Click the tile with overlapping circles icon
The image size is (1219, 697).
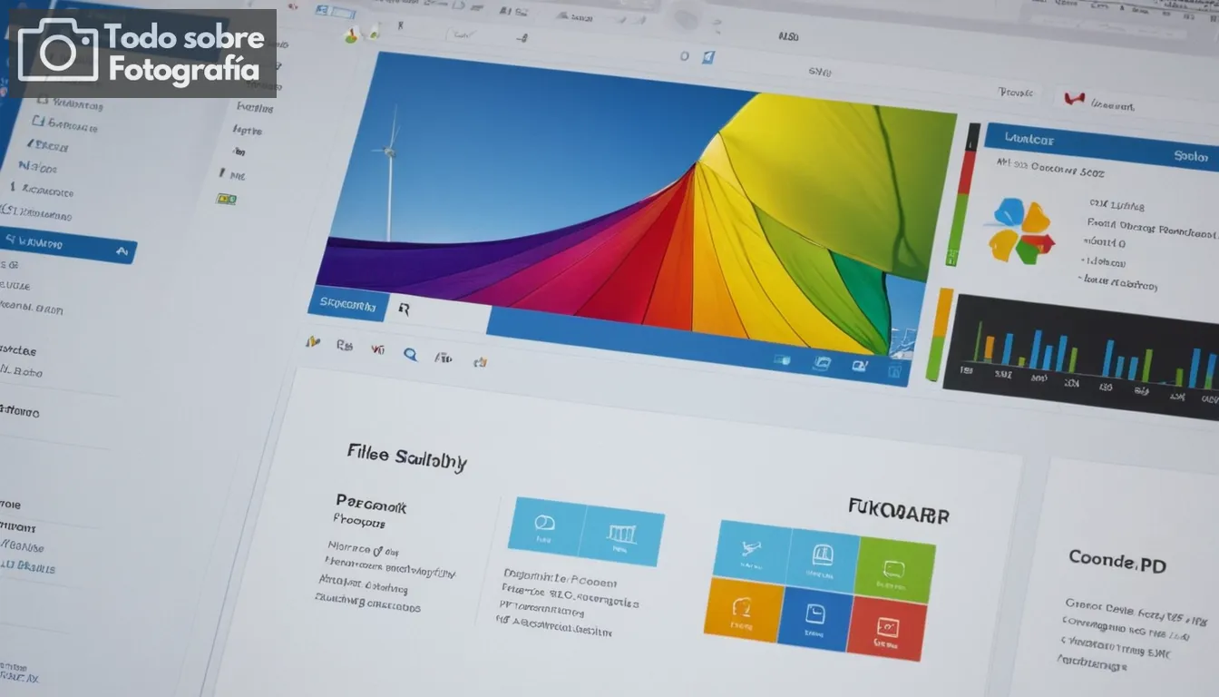[544, 525]
